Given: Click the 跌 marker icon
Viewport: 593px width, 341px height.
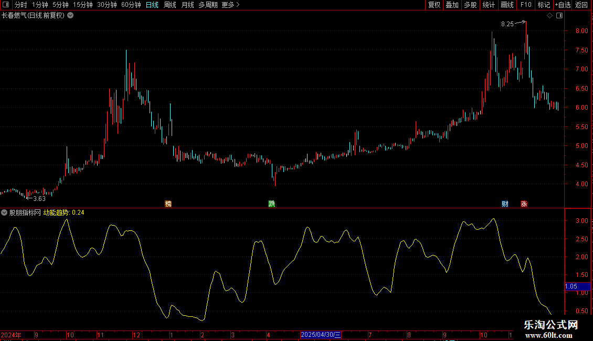Looking at the screenshot, I should tap(271, 204).
